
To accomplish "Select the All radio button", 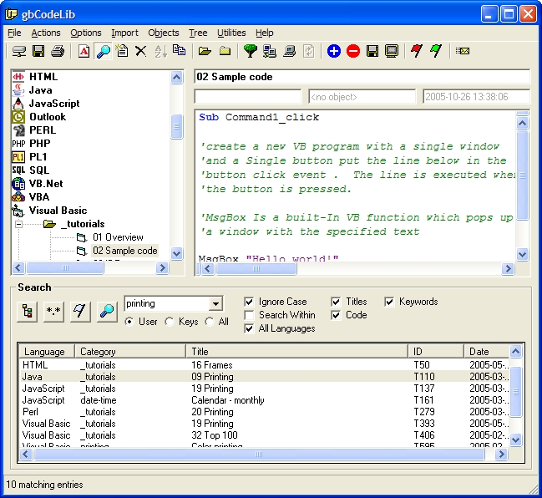I will pyautogui.click(x=210, y=322).
